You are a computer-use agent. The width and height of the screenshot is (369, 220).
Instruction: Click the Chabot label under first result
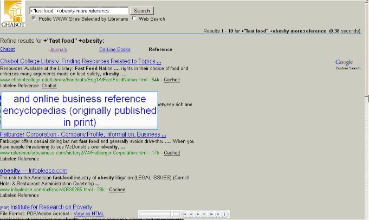click(49, 86)
